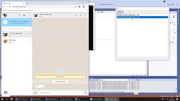
Task: Click the Output panel horizontal scrollbar
Action: pyautogui.click(x=107, y=92)
